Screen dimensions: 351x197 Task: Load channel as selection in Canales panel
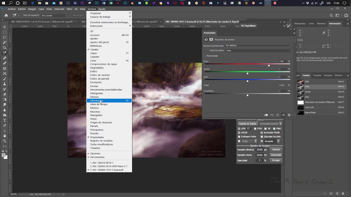(x=325, y=194)
